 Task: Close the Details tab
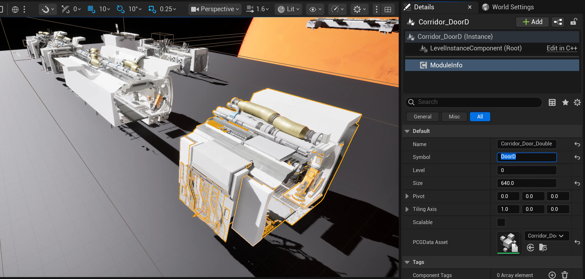[470, 7]
